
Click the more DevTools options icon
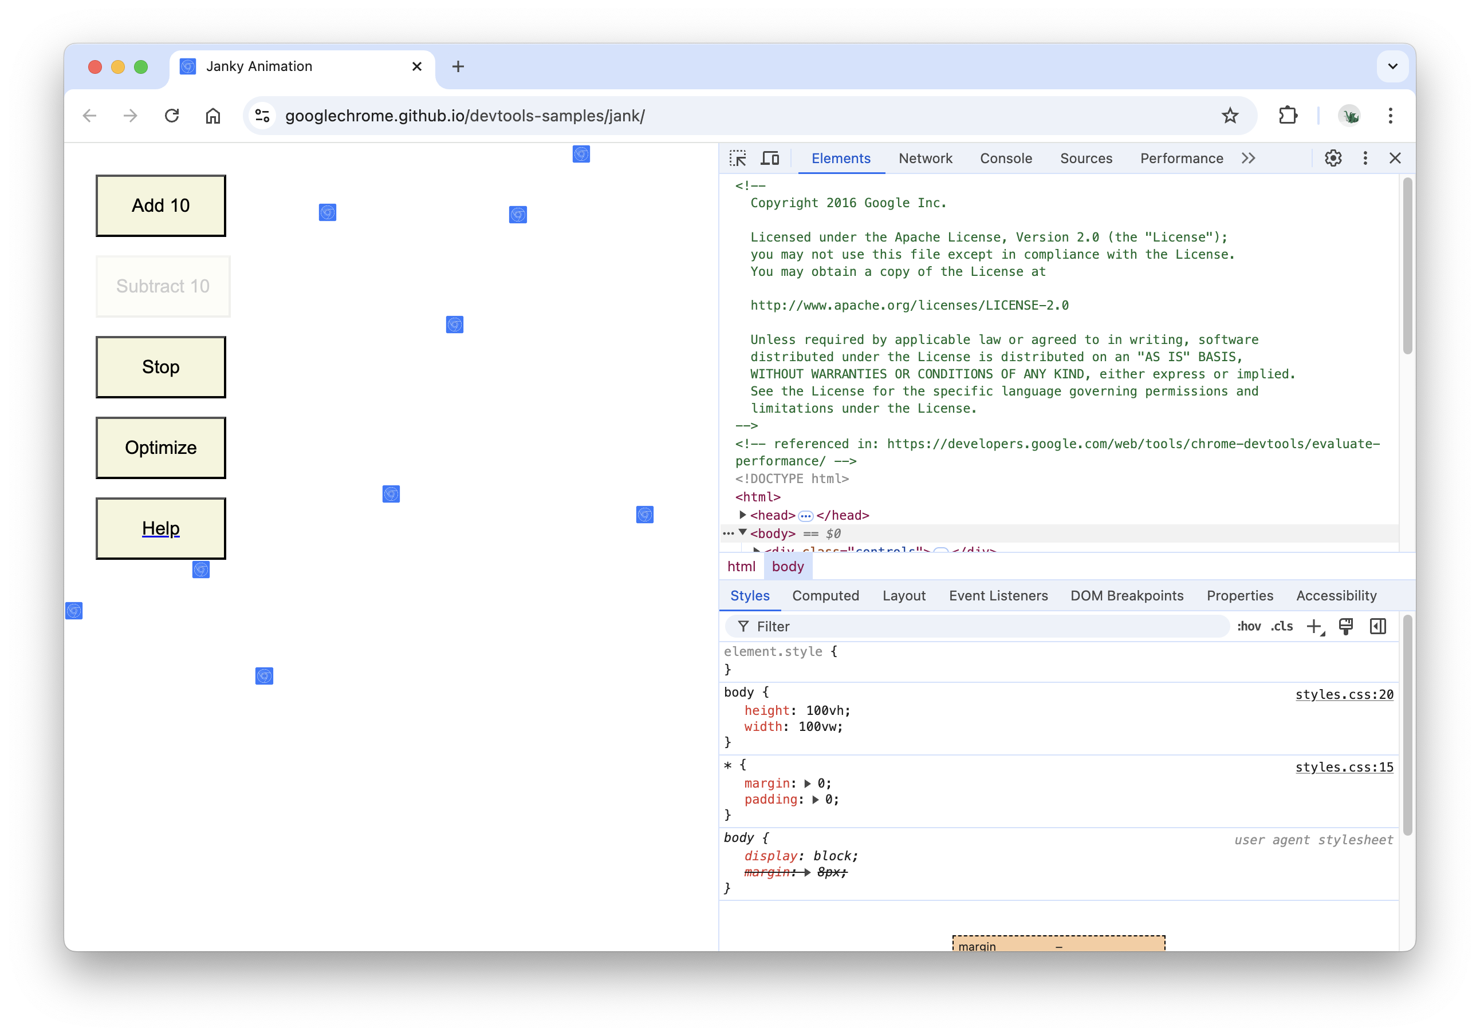click(x=1365, y=157)
